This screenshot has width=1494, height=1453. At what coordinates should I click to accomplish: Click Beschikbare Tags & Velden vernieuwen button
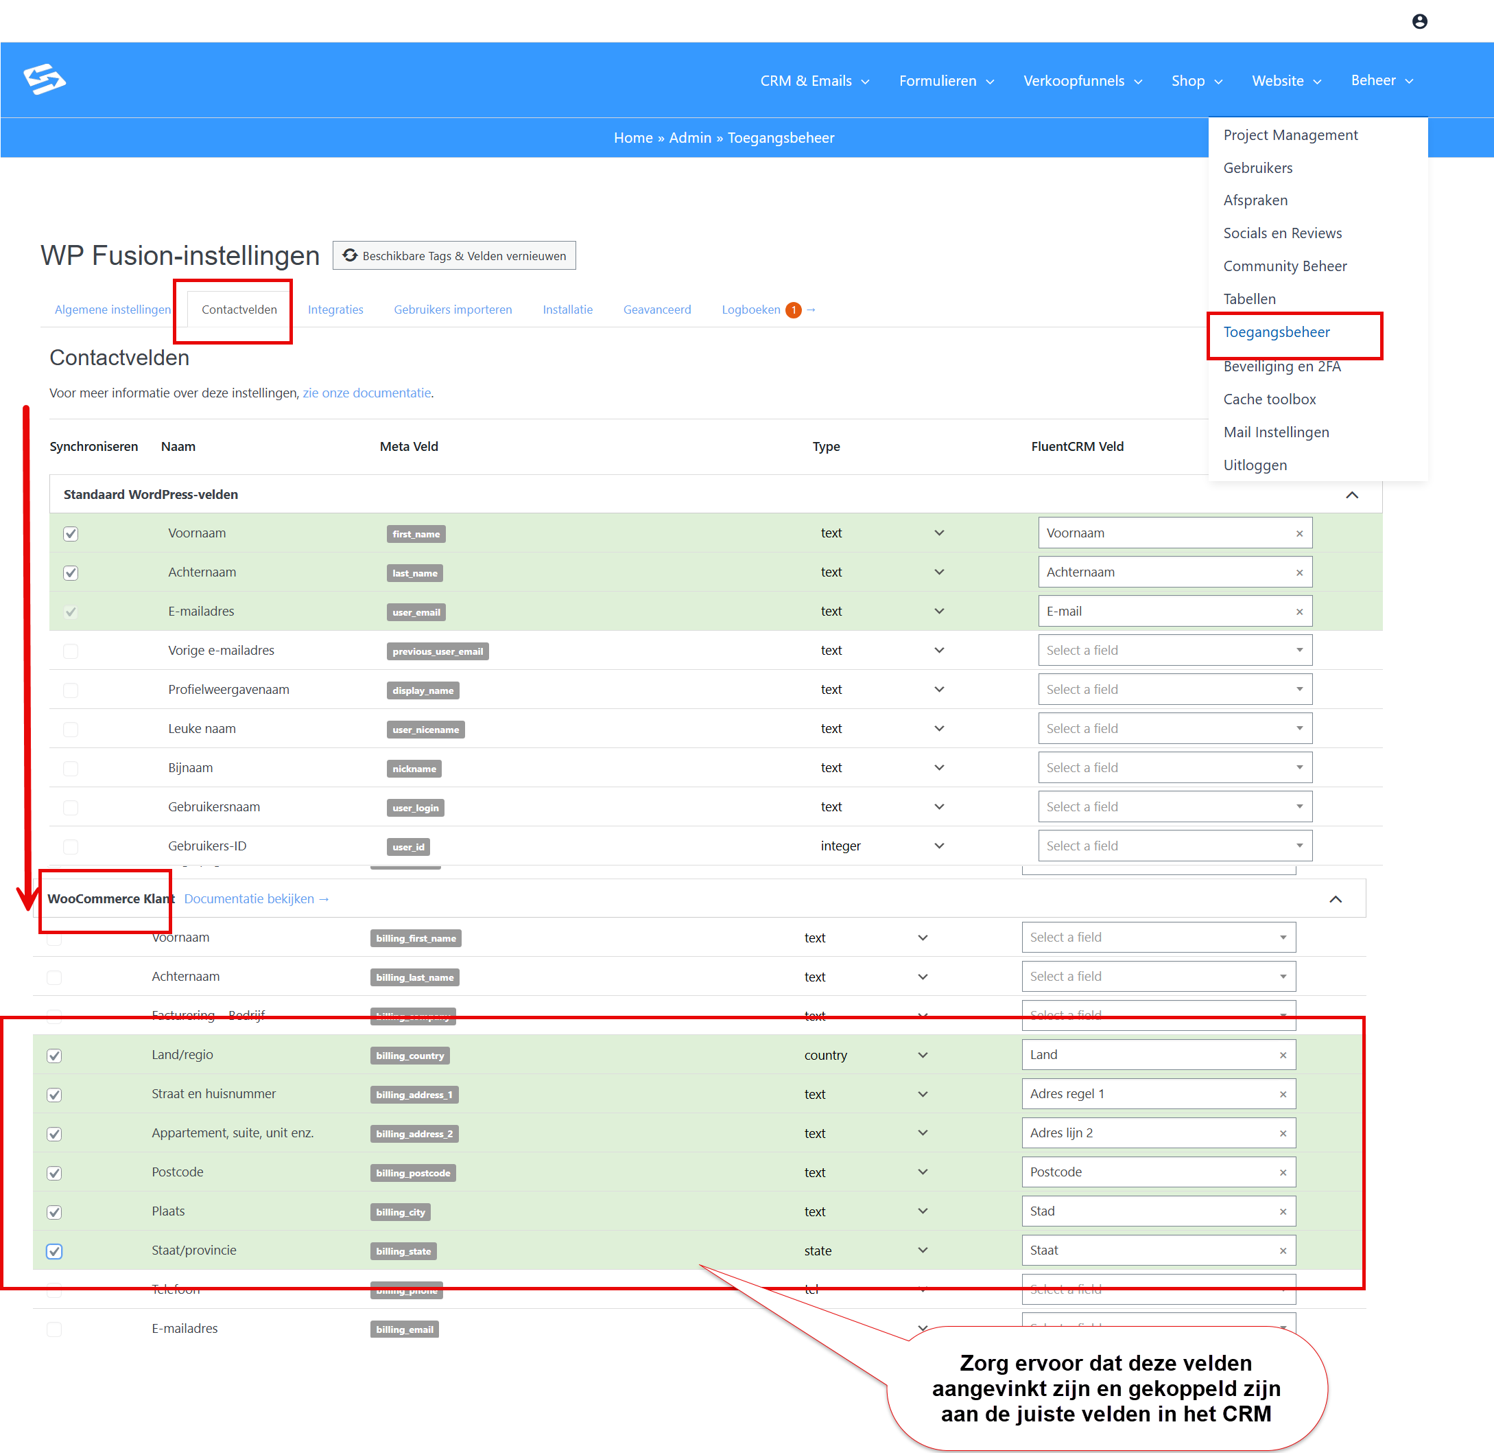(x=454, y=255)
